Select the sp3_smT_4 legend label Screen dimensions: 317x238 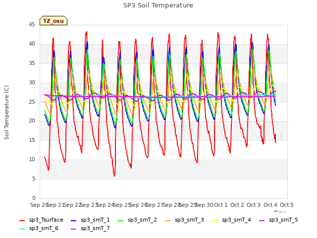coord(236,220)
